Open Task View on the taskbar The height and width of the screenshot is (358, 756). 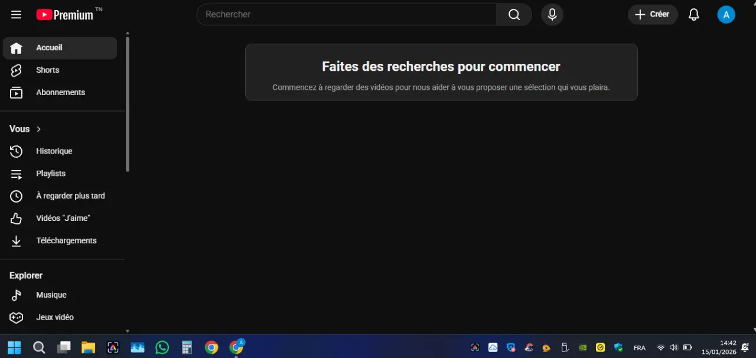click(64, 347)
